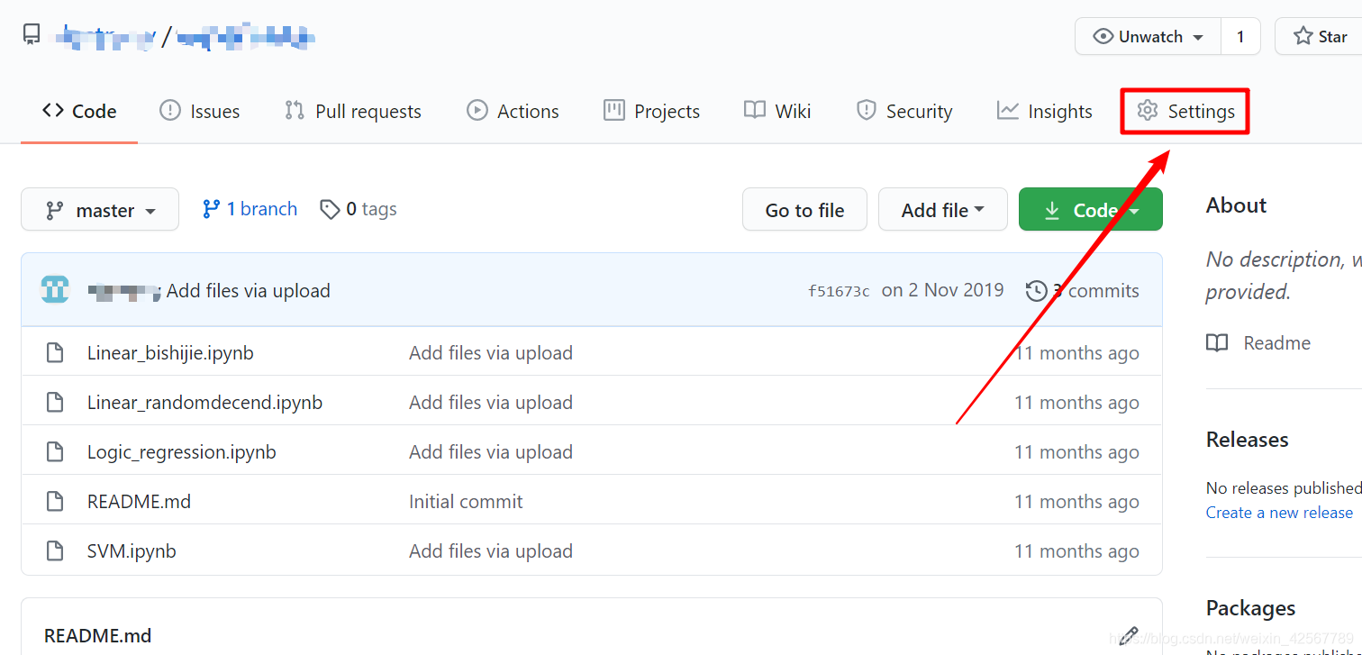Image resolution: width=1362 pixels, height=655 pixels.
Task: Click the Projects board icon
Action: (x=613, y=110)
